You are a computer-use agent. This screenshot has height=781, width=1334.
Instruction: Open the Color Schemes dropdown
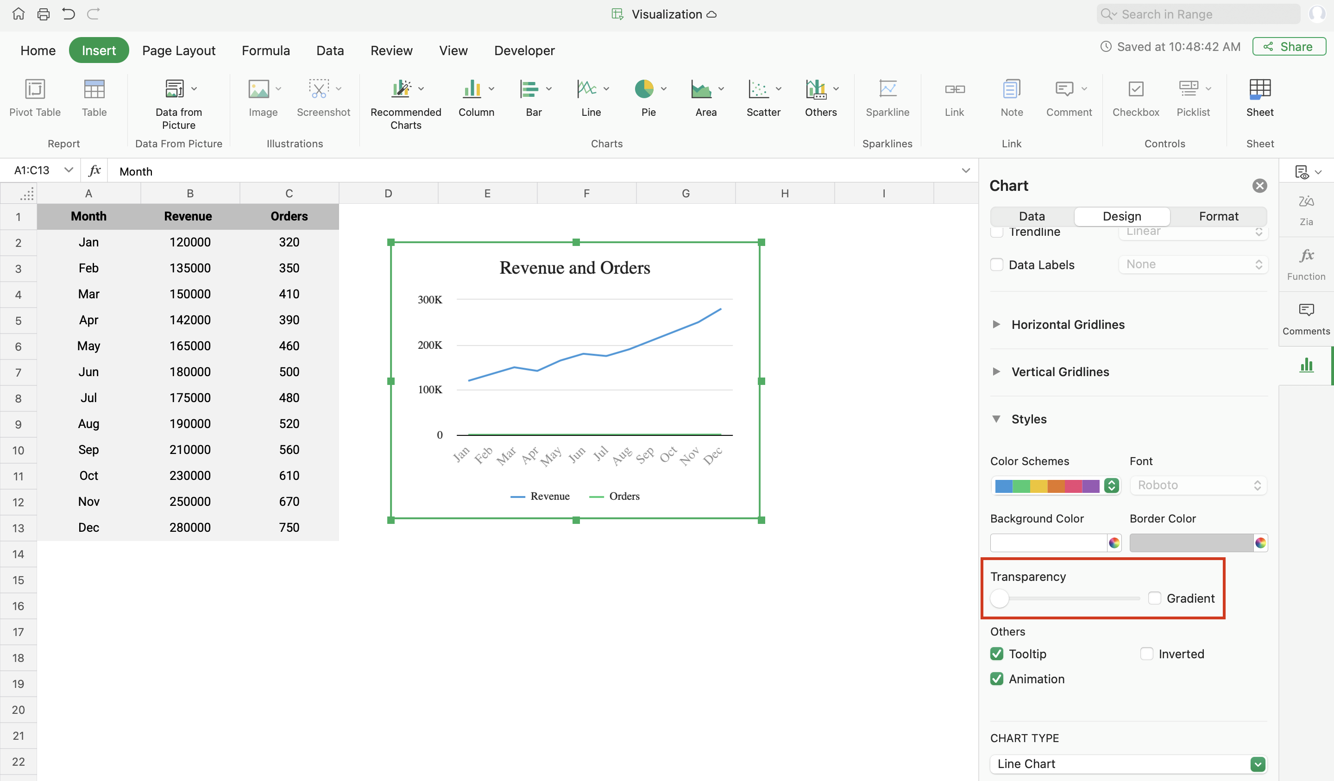click(1111, 485)
